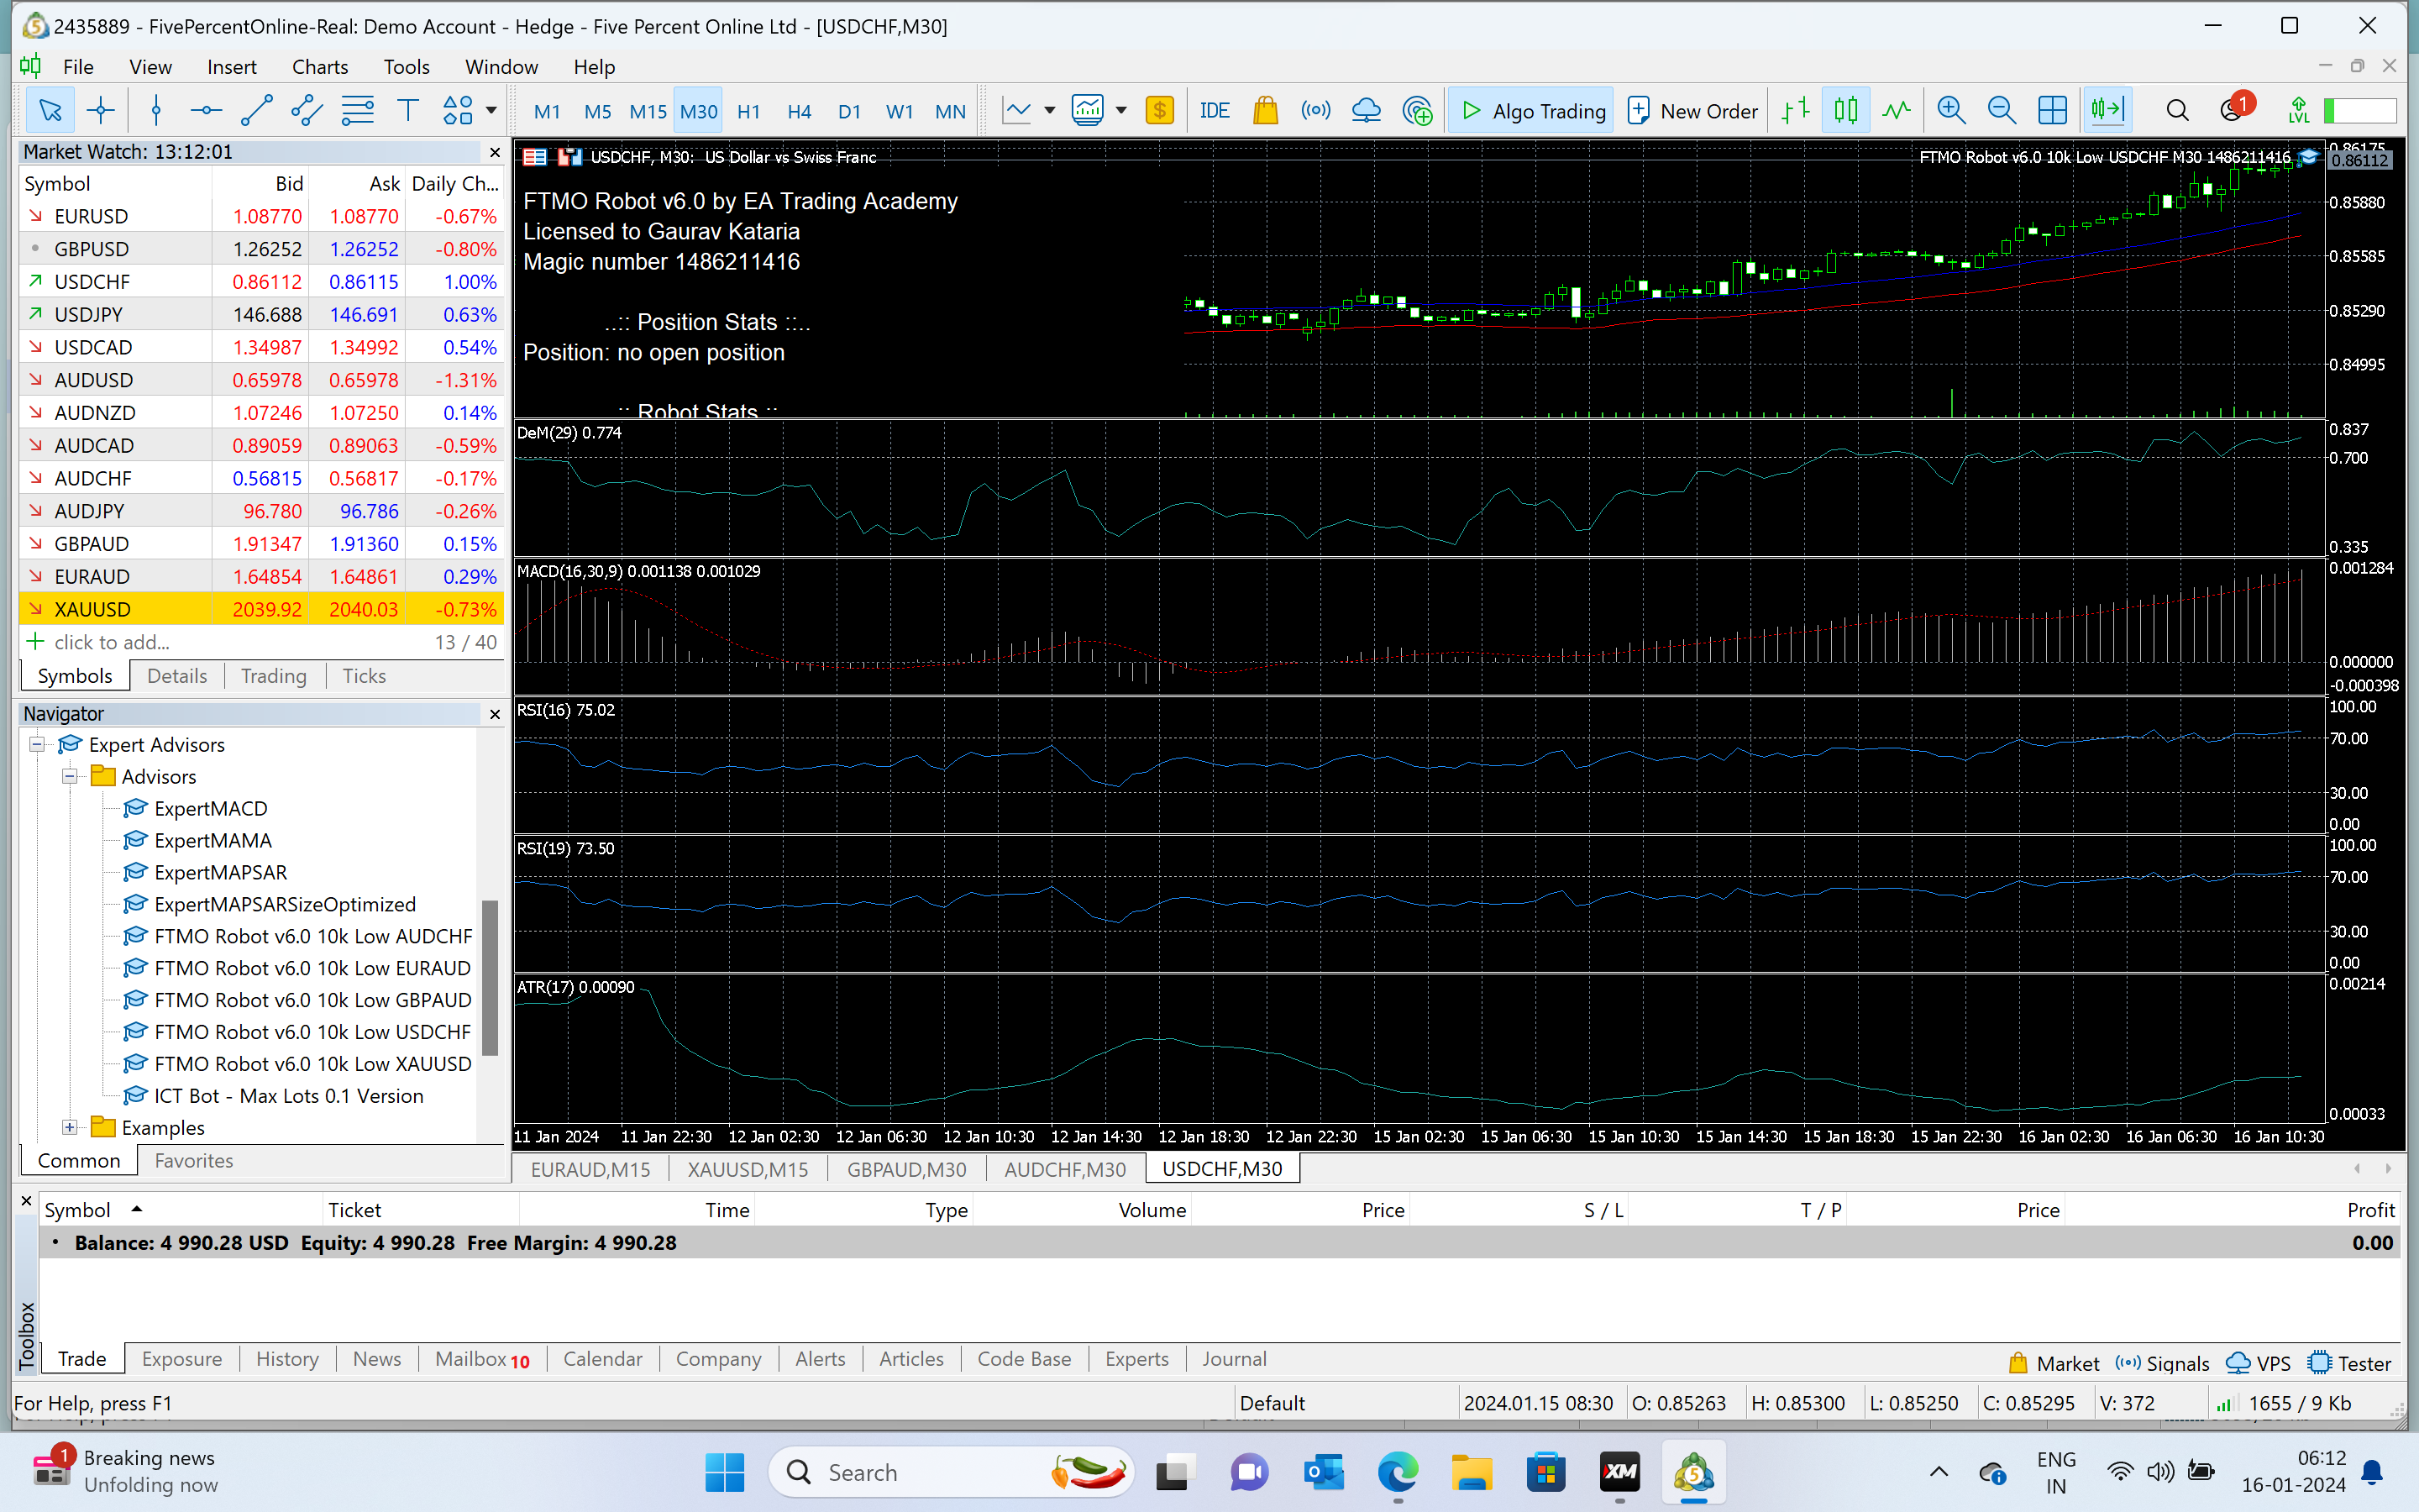Switch chart to MN timeframe
2419x1512 pixels.
coord(950,111)
